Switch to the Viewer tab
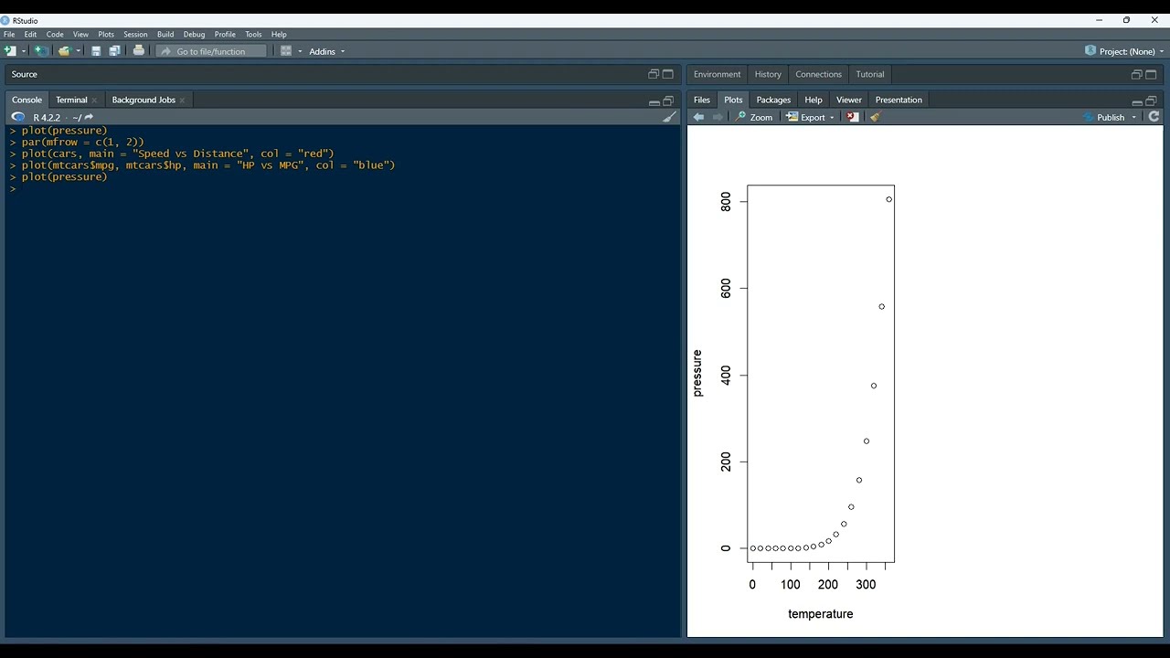The height and width of the screenshot is (658, 1170). point(849,100)
